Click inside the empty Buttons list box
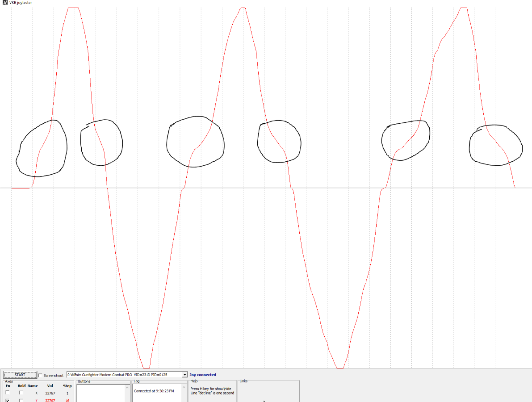Image resolution: width=532 pixels, height=402 pixels. click(x=101, y=394)
